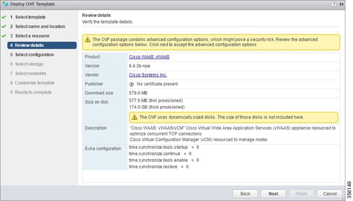Jump to step 5 Select configuration
Viewport: 353px width, 201px height.
coord(32,55)
